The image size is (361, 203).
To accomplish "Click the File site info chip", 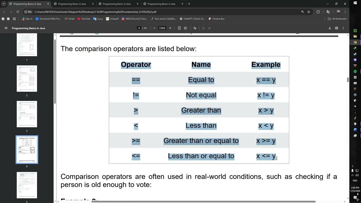I will click(28, 12).
